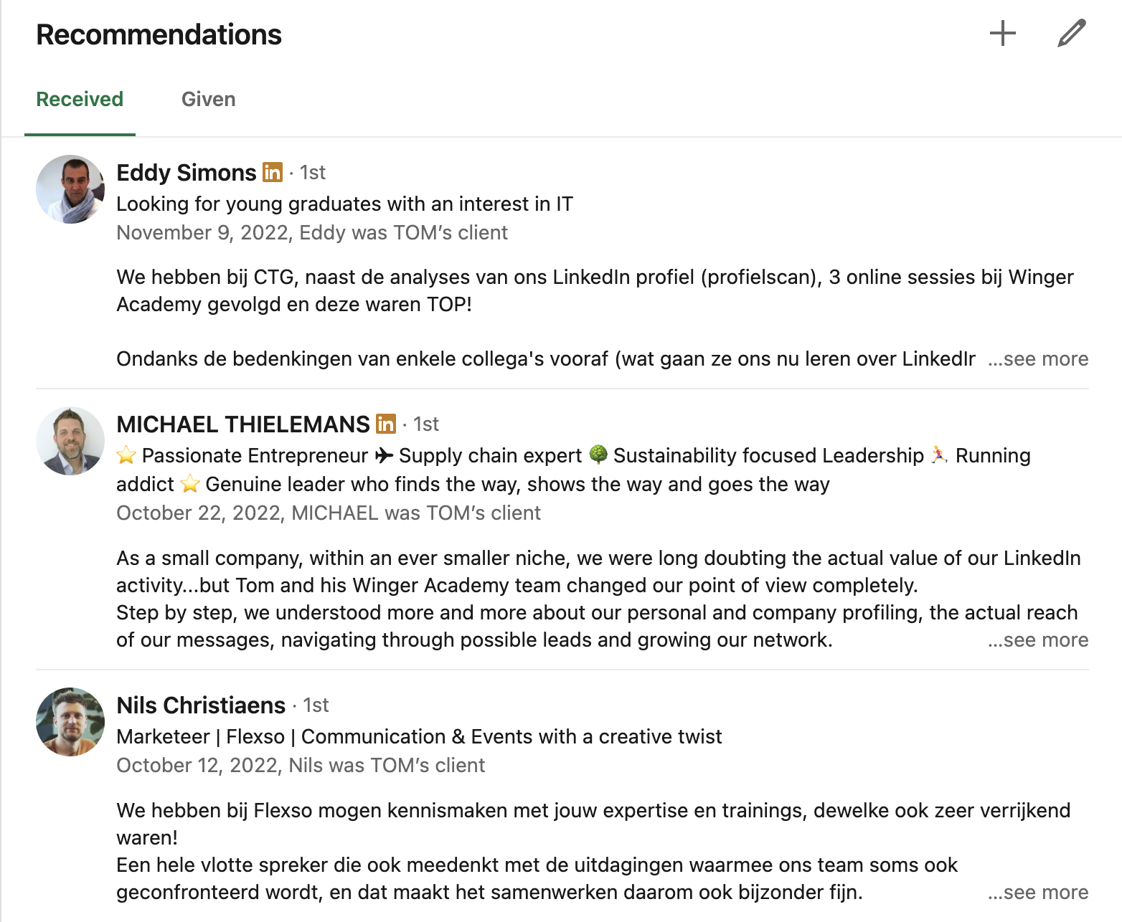
Task: Open MICHAEL THIELEMANS name link
Action: 243,424
